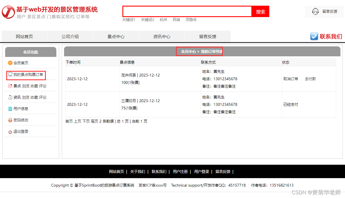Click the 联系我们 text beside phone icon

(x=331, y=36)
